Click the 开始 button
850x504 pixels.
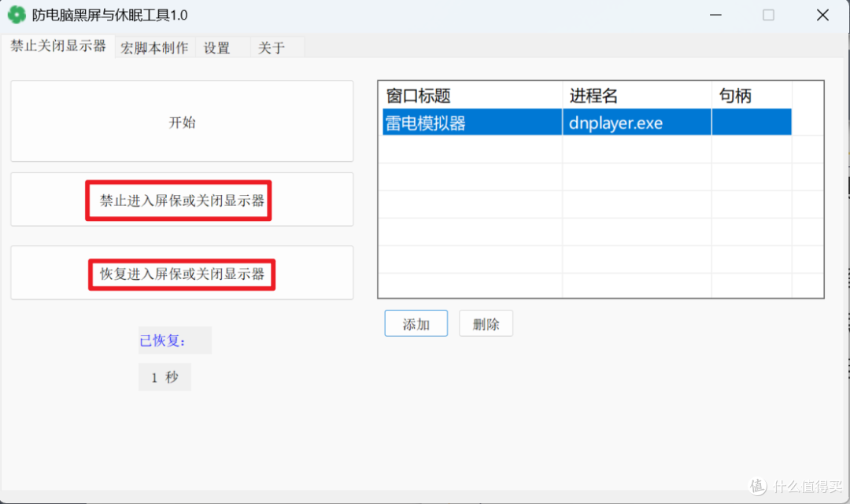182,121
